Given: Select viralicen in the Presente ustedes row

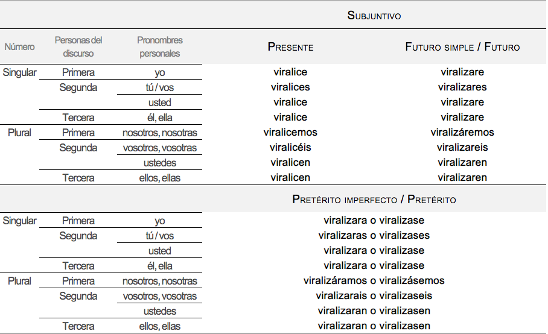Looking at the screenshot, I should [x=290, y=163].
